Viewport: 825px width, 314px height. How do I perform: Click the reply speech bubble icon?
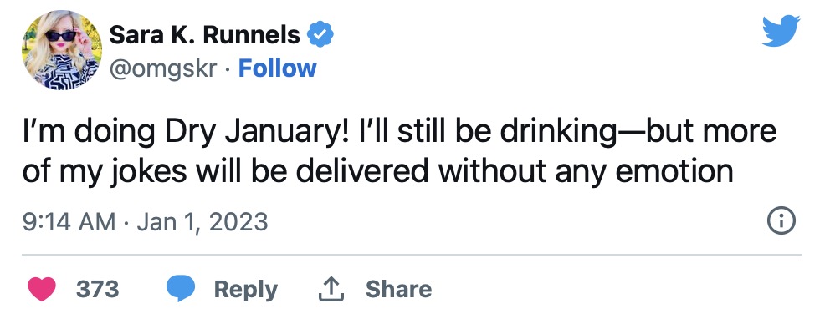pyautogui.click(x=181, y=289)
